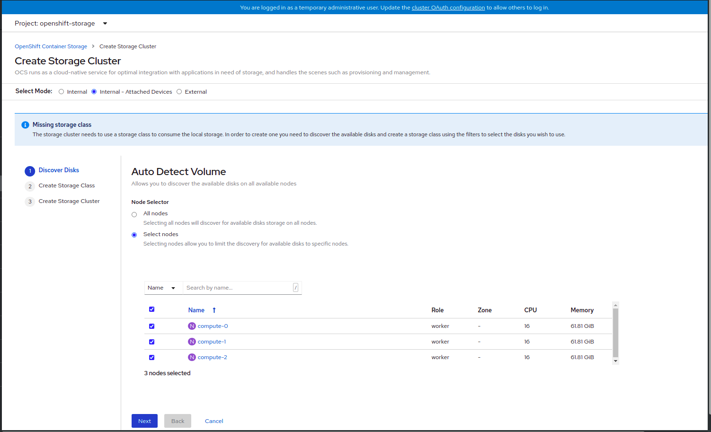Choose the All nodes radio option
The width and height of the screenshot is (711, 432).
tap(134, 214)
